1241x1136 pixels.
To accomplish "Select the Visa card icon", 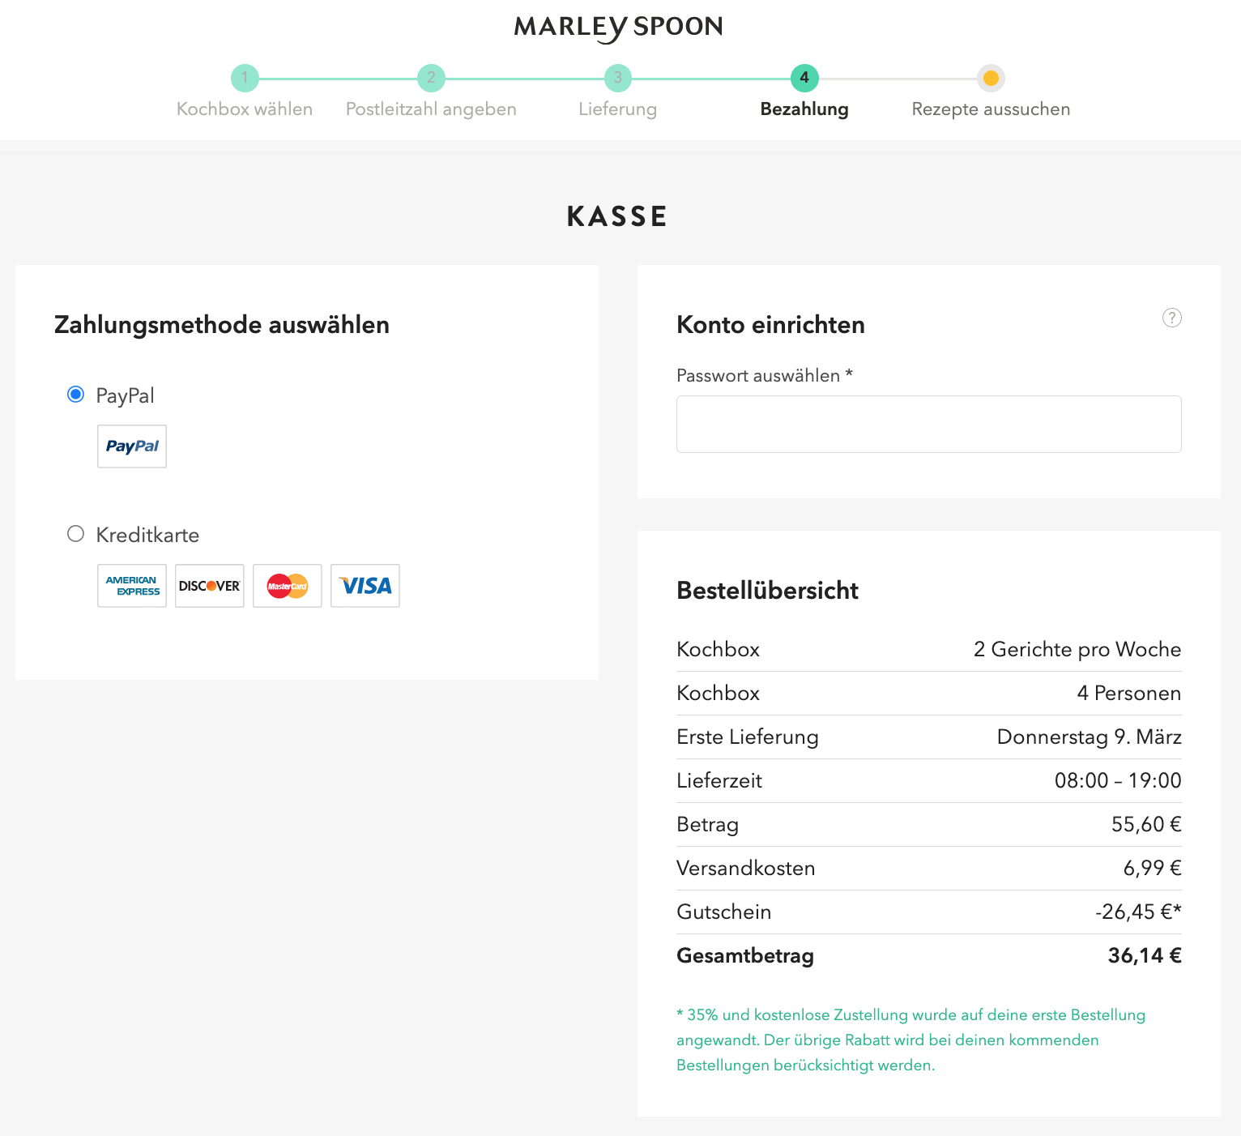I will 365,585.
